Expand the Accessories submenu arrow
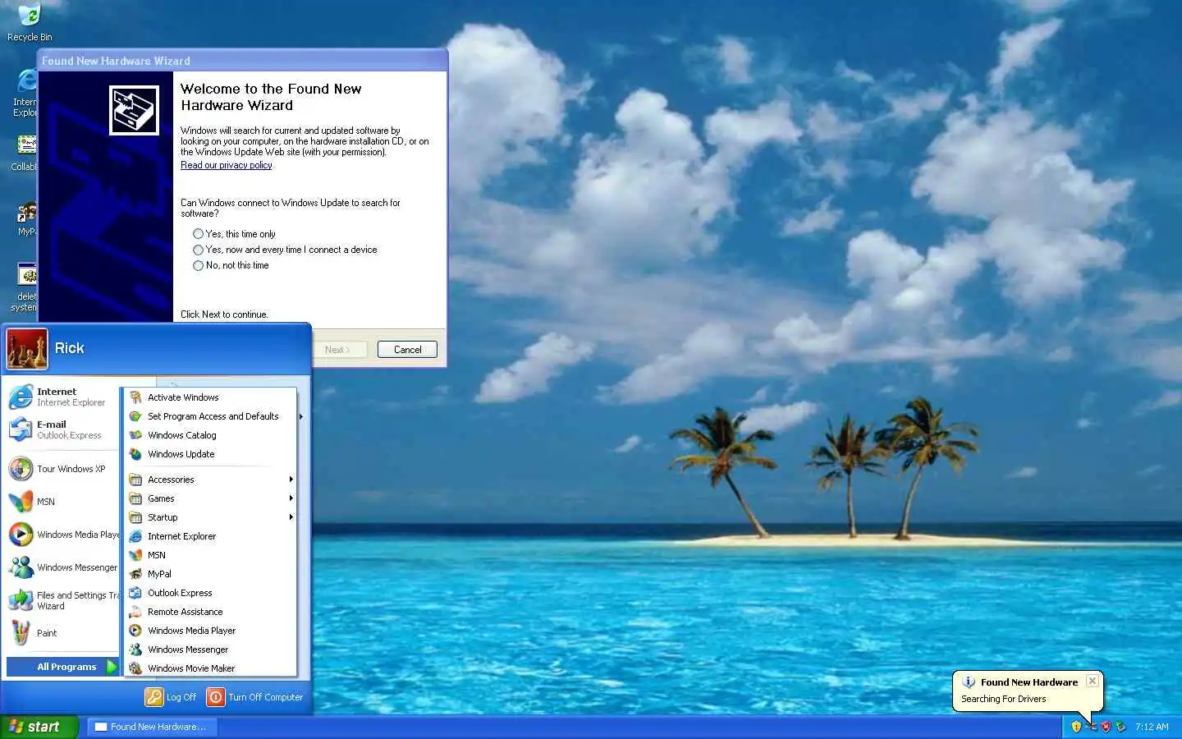Viewport: 1182px width, 739px height. pos(291,480)
